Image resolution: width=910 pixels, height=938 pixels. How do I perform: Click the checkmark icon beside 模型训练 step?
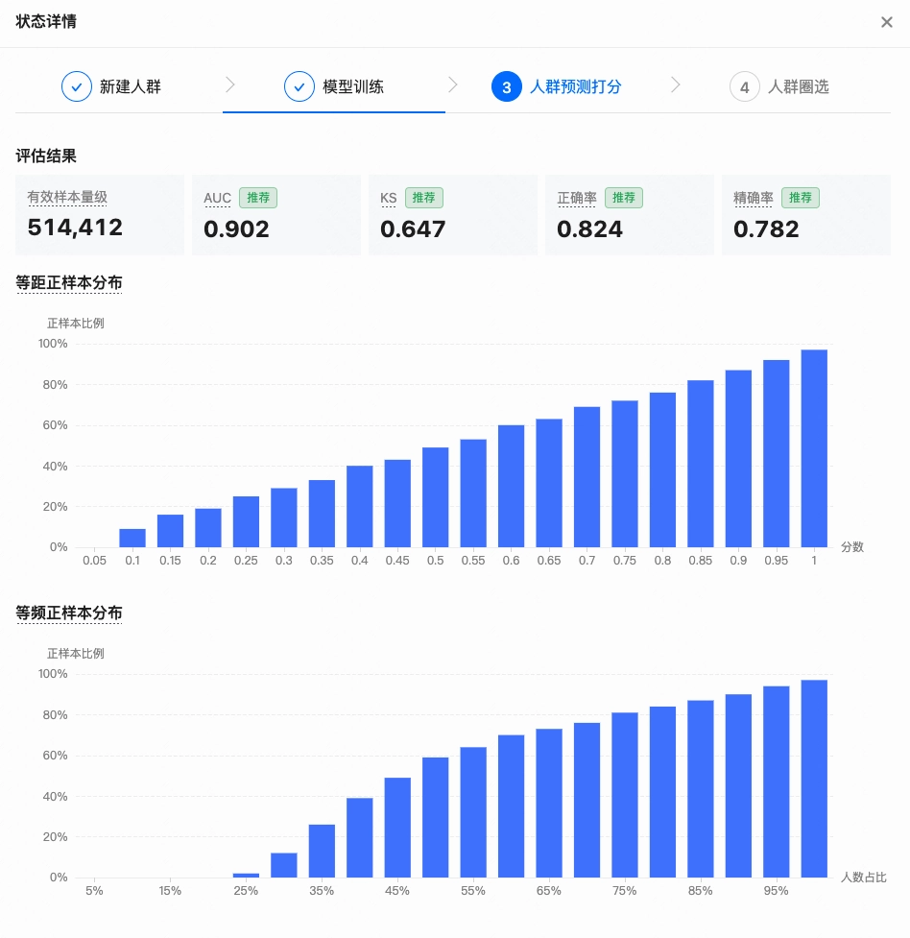[299, 86]
